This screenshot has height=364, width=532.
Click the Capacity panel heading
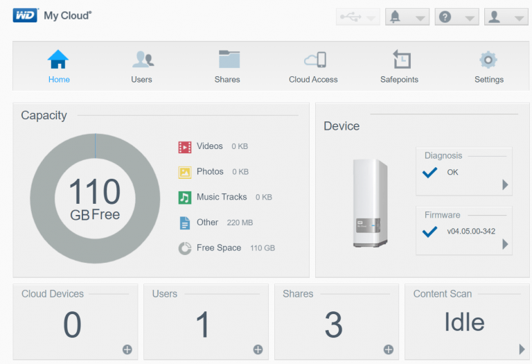click(x=44, y=116)
